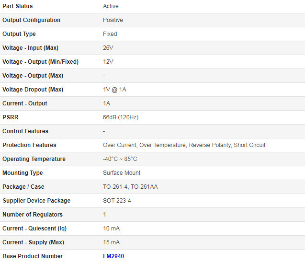Viewport: 305px width, 263px height.
Task: Select the Part Status label
Action: pyautogui.click(x=18, y=6)
